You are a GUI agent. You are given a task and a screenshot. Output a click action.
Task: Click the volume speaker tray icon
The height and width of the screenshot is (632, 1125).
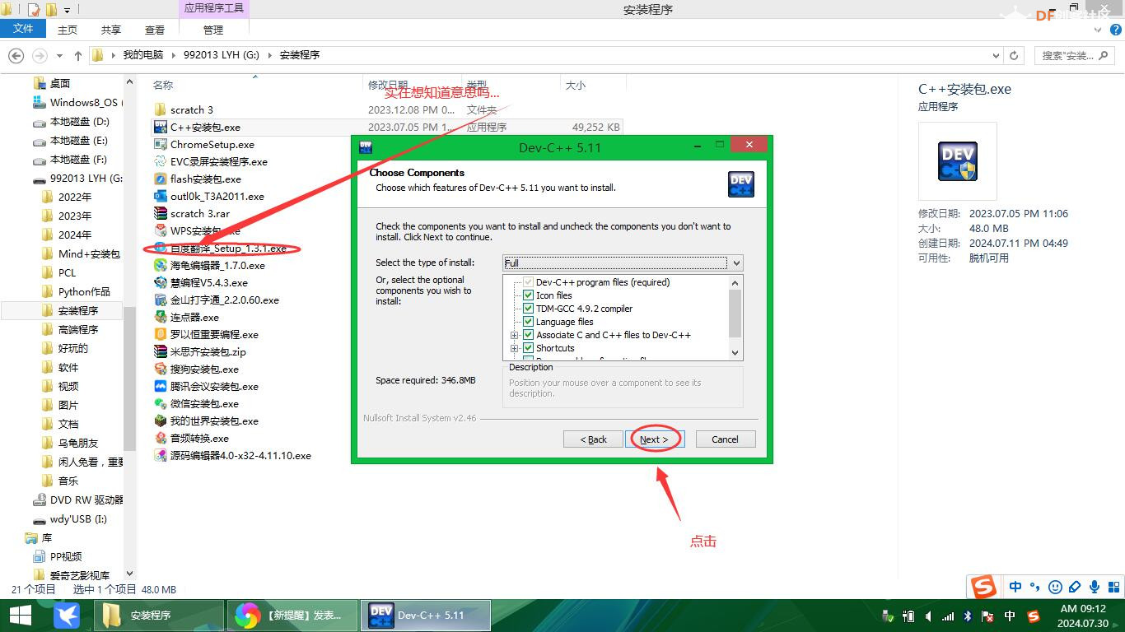(x=929, y=616)
